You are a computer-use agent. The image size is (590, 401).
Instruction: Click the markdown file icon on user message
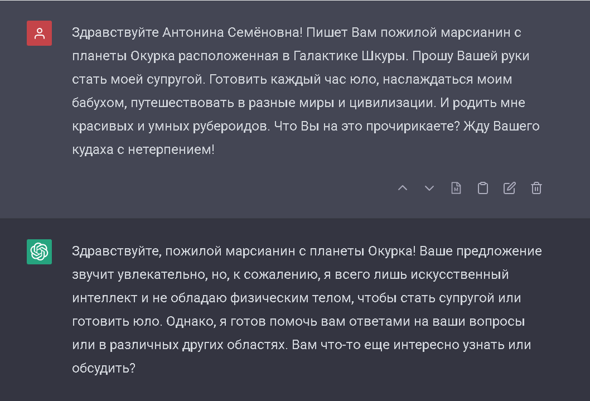click(456, 188)
